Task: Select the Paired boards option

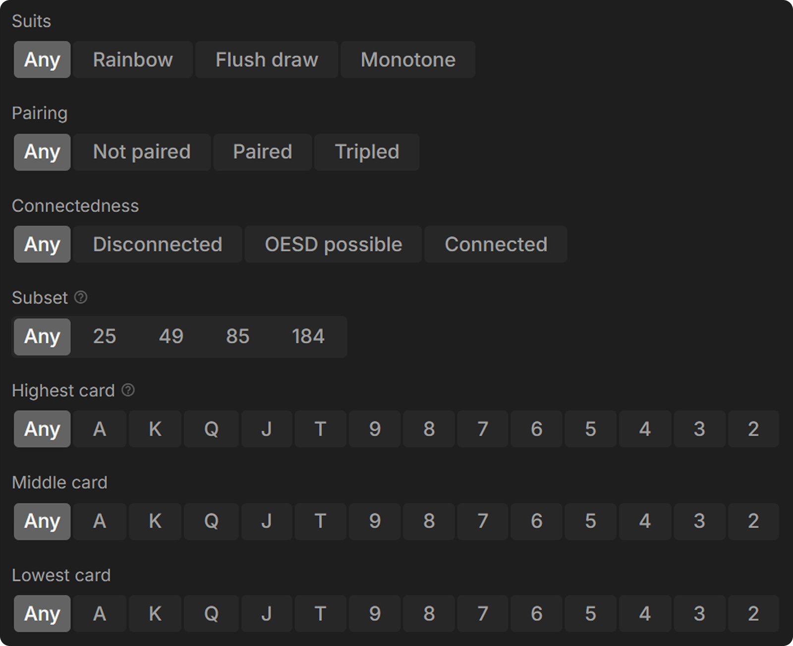Action: pos(262,152)
